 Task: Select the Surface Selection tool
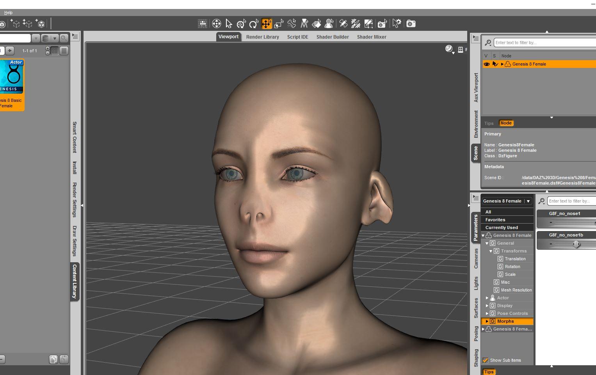point(317,24)
